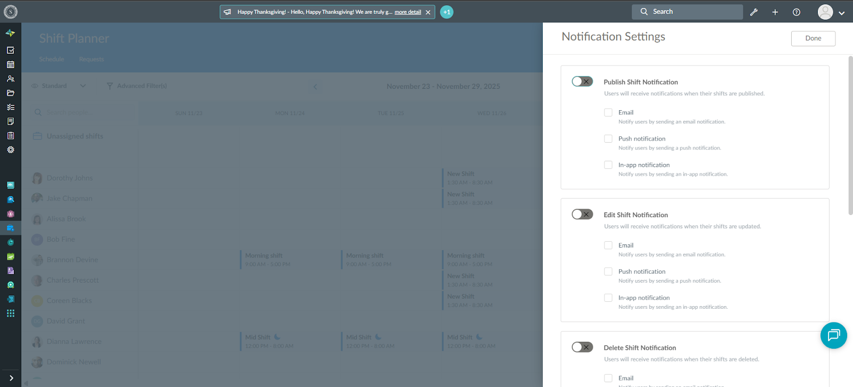Enable the Publish Shift Notification toggle

(x=582, y=81)
